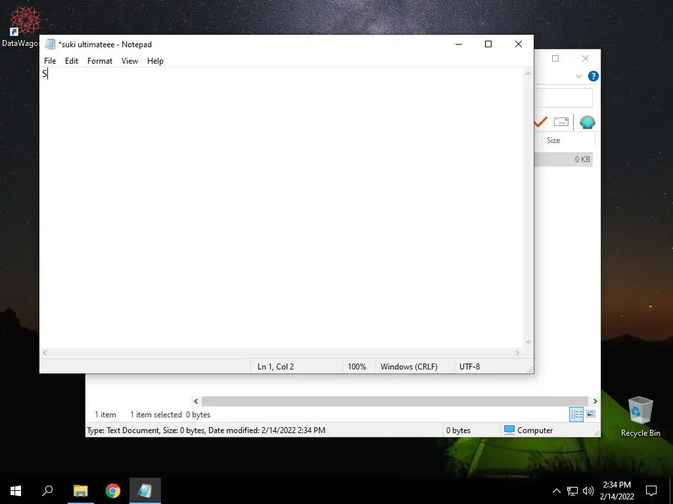Click the '1 item selected' status text
Image resolution: width=673 pixels, height=504 pixels.
[156, 415]
